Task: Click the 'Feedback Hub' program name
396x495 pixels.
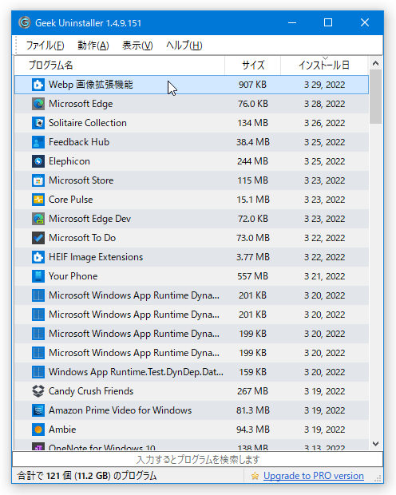Action: (79, 142)
